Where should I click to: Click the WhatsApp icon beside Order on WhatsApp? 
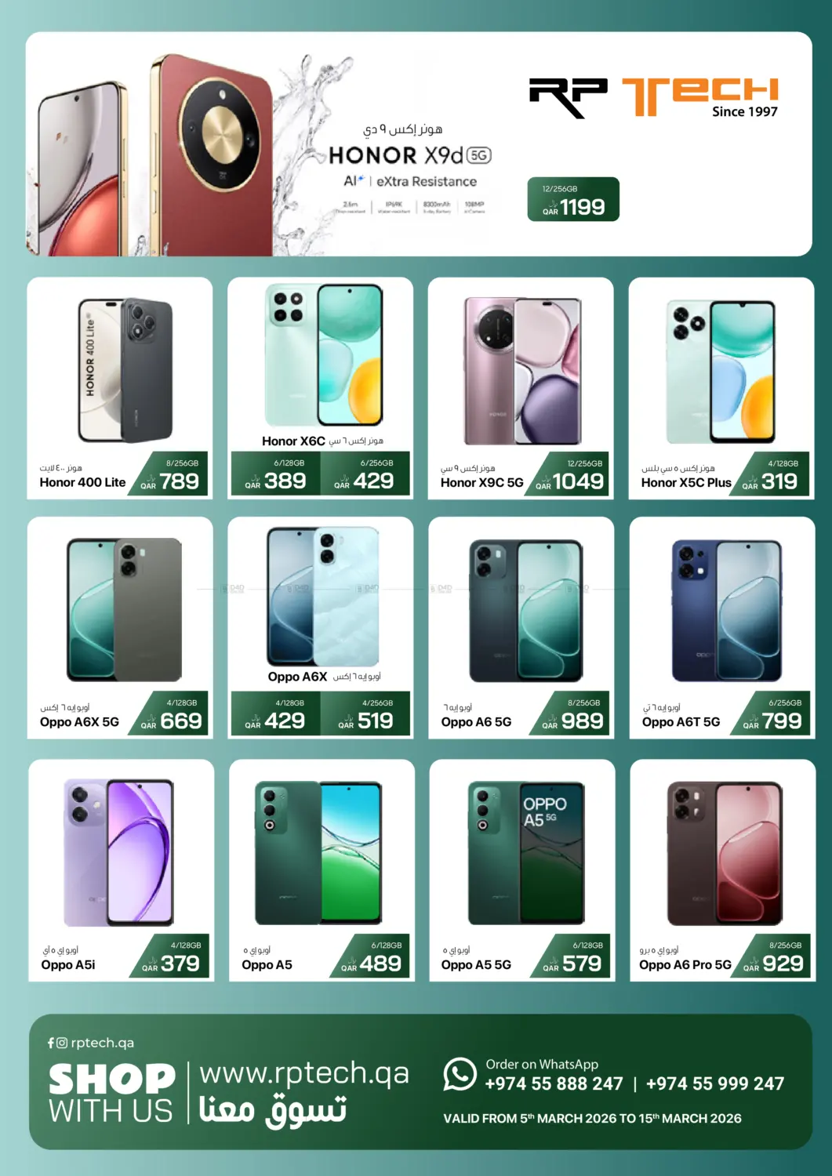[x=460, y=1074]
